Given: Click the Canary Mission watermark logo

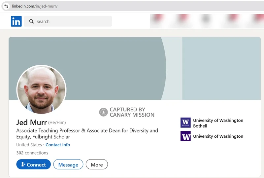Looking at the screenshot, I should pos(104,112).
